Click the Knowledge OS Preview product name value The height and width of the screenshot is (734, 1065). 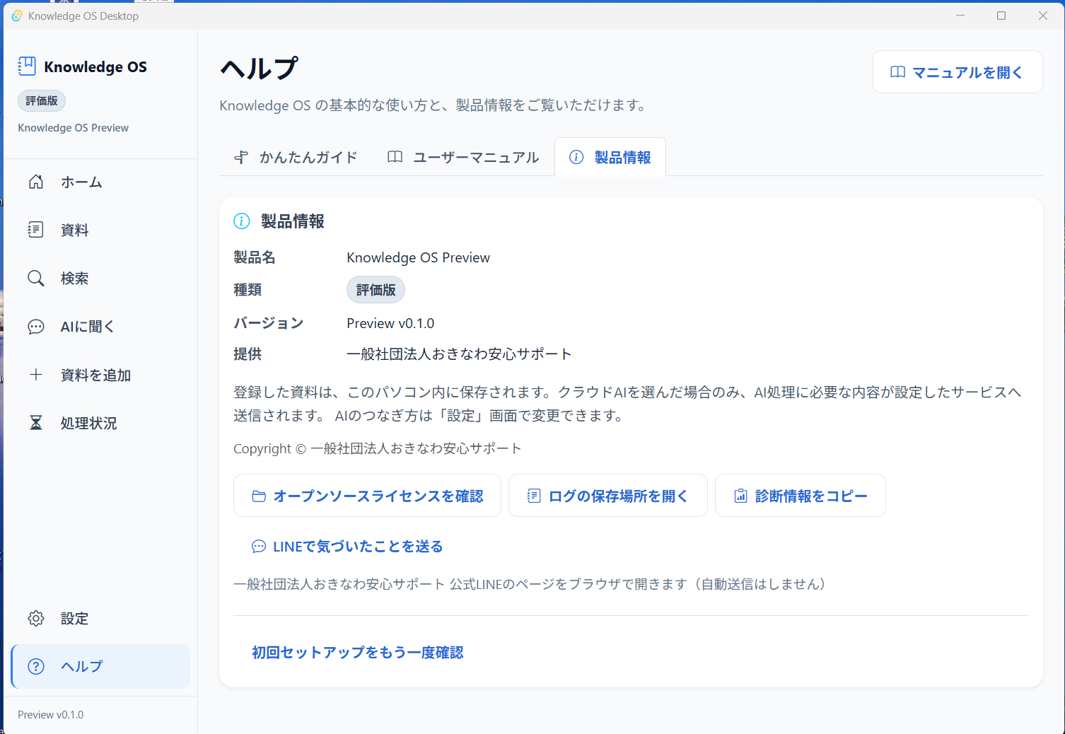(418, 257)
